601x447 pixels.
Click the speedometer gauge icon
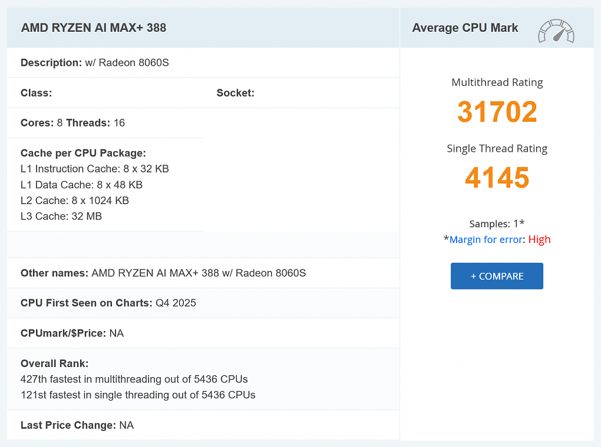[556, 31]
